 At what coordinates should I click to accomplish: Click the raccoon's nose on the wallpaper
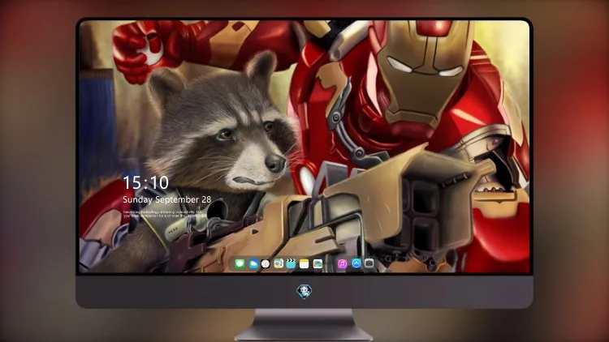tap(275, 162)
